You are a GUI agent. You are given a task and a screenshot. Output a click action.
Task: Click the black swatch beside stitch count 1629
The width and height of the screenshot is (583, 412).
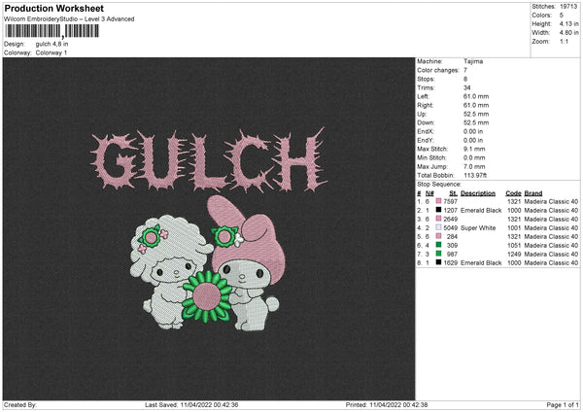pyautogui.click(x=439, y=262)
